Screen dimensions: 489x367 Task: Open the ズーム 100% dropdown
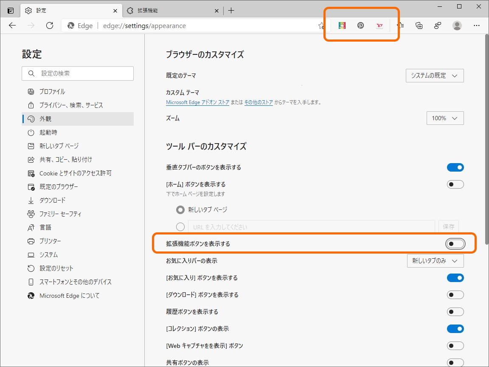(445, 118)
